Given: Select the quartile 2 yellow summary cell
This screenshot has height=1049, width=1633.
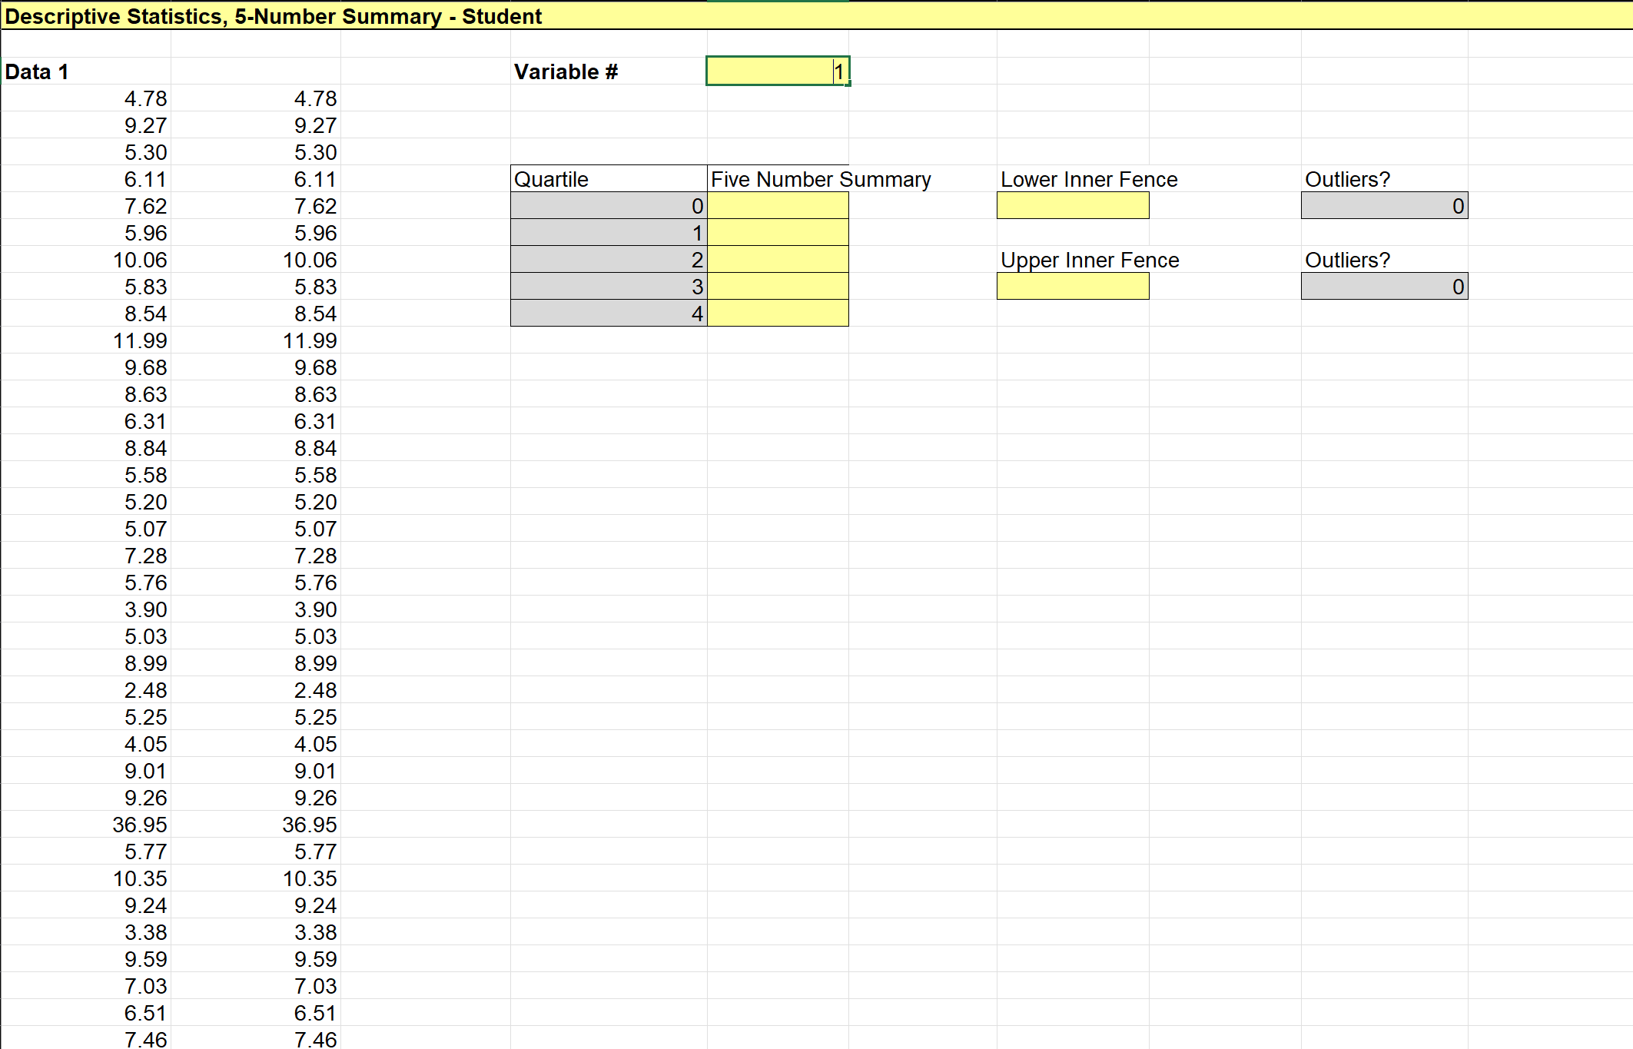Looking at the screenshot, I should pyautogui.click(x=777, y=260).
